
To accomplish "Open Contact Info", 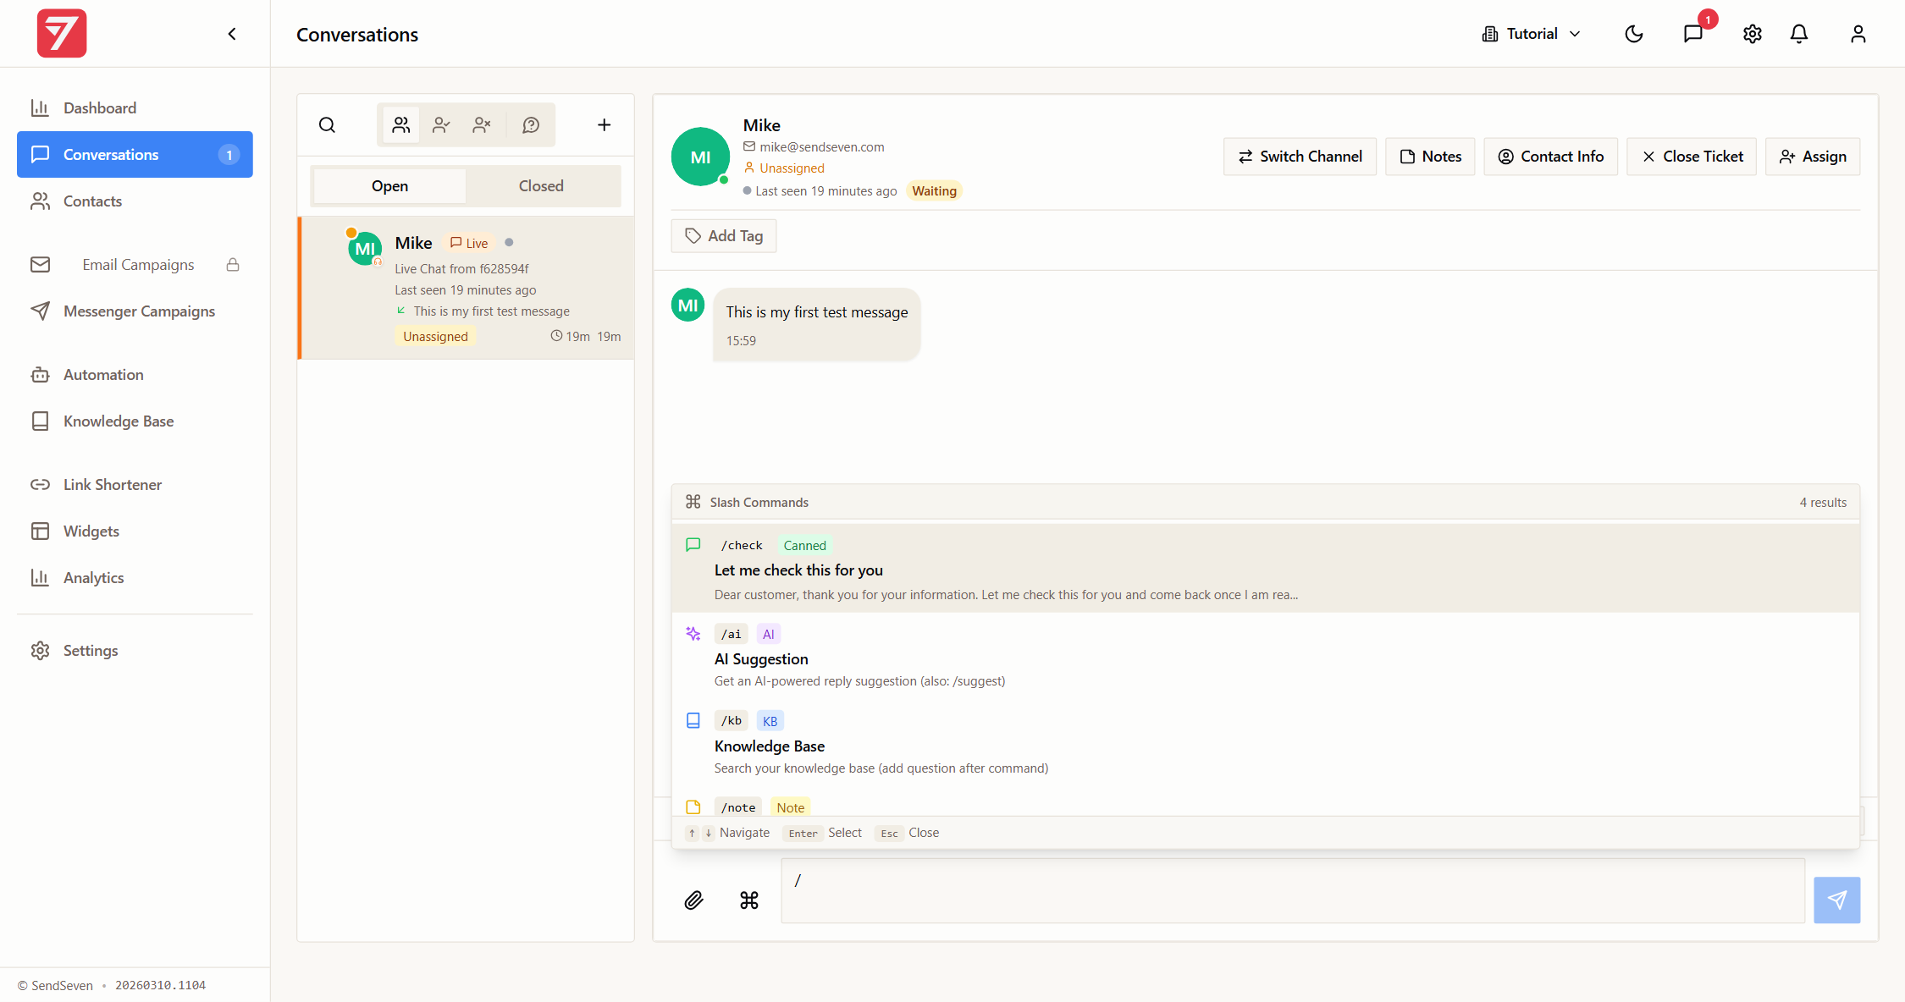I will click(x=1550, y=157).
